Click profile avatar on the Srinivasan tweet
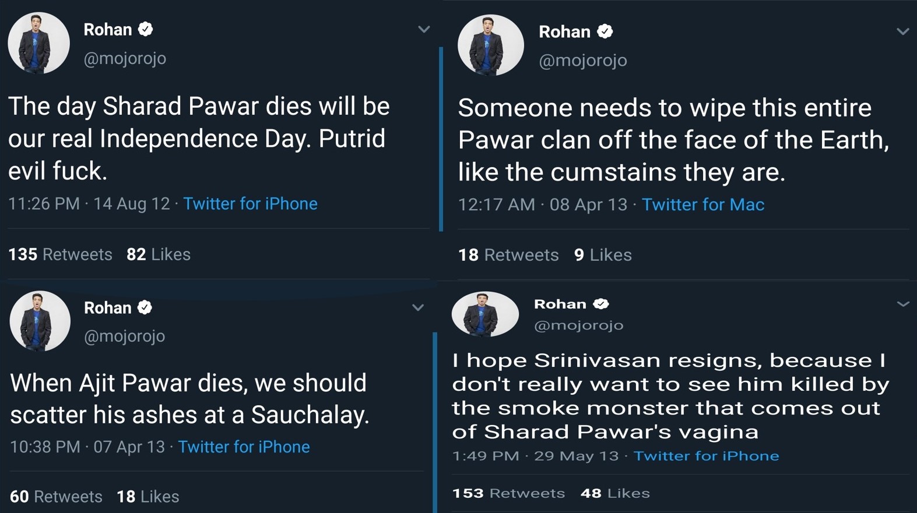917x513 pixels. coord(484,314)
